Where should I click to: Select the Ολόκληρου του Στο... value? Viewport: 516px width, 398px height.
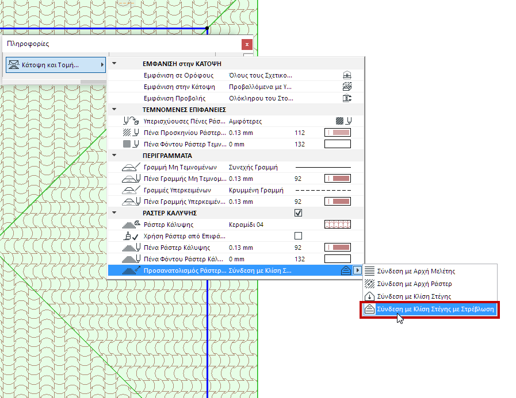pyautogui.click(x=261, y=98)
